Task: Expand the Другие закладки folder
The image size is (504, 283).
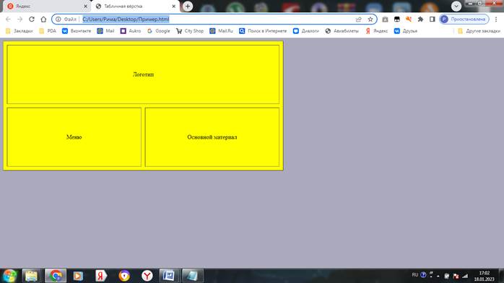Action: [479, 31]
